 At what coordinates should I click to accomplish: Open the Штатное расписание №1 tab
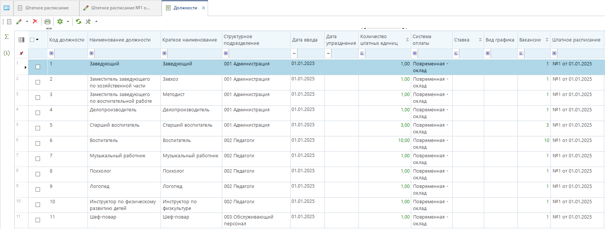pos(120,8)
